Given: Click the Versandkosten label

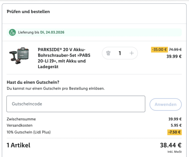Looking at the screenshot, I should click(20, 125).
